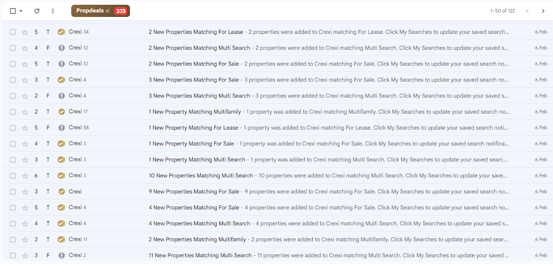Open '1 New Property Matching For Sale' subject
553x264 pixels.
tap(191, 144)
